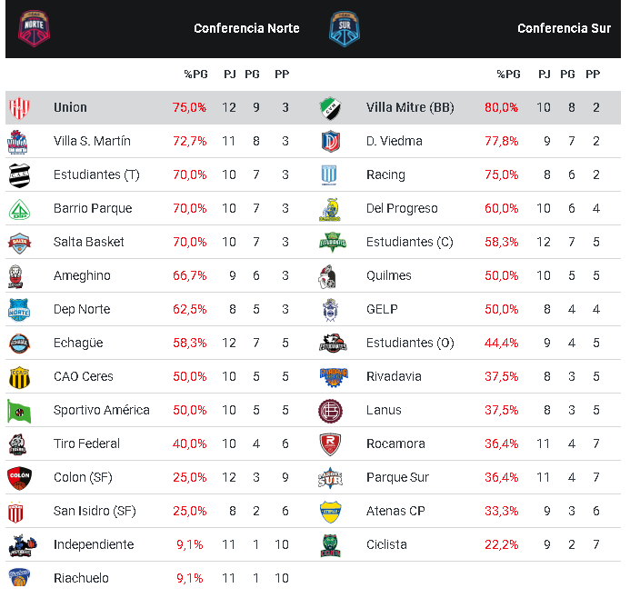Viewport: 630px width, 598px height.
Task: Click the Conferencia Norte logo badge
Action: pyautogui.click(x=35, y=28)
